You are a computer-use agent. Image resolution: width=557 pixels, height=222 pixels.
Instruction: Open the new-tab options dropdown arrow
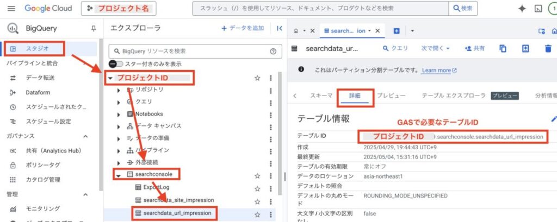pos(412,31)
